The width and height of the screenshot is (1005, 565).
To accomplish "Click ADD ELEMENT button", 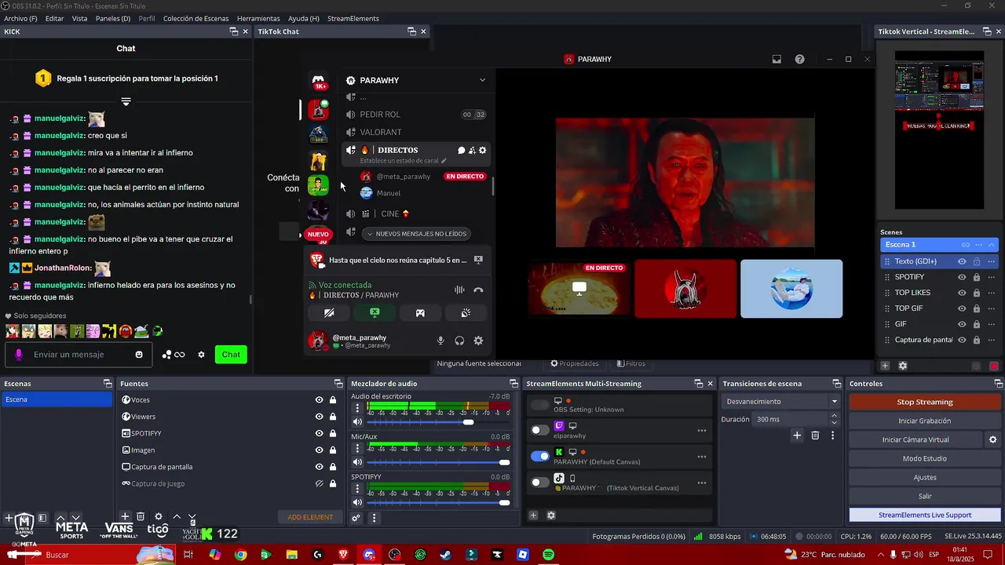I will pyautogui.click(x=310, y=517).
